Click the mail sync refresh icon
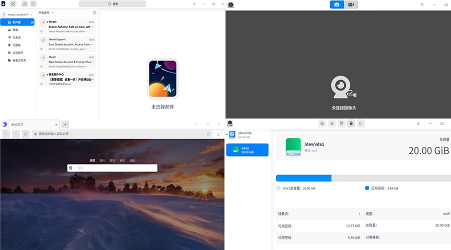 click(x=33, y=4)
